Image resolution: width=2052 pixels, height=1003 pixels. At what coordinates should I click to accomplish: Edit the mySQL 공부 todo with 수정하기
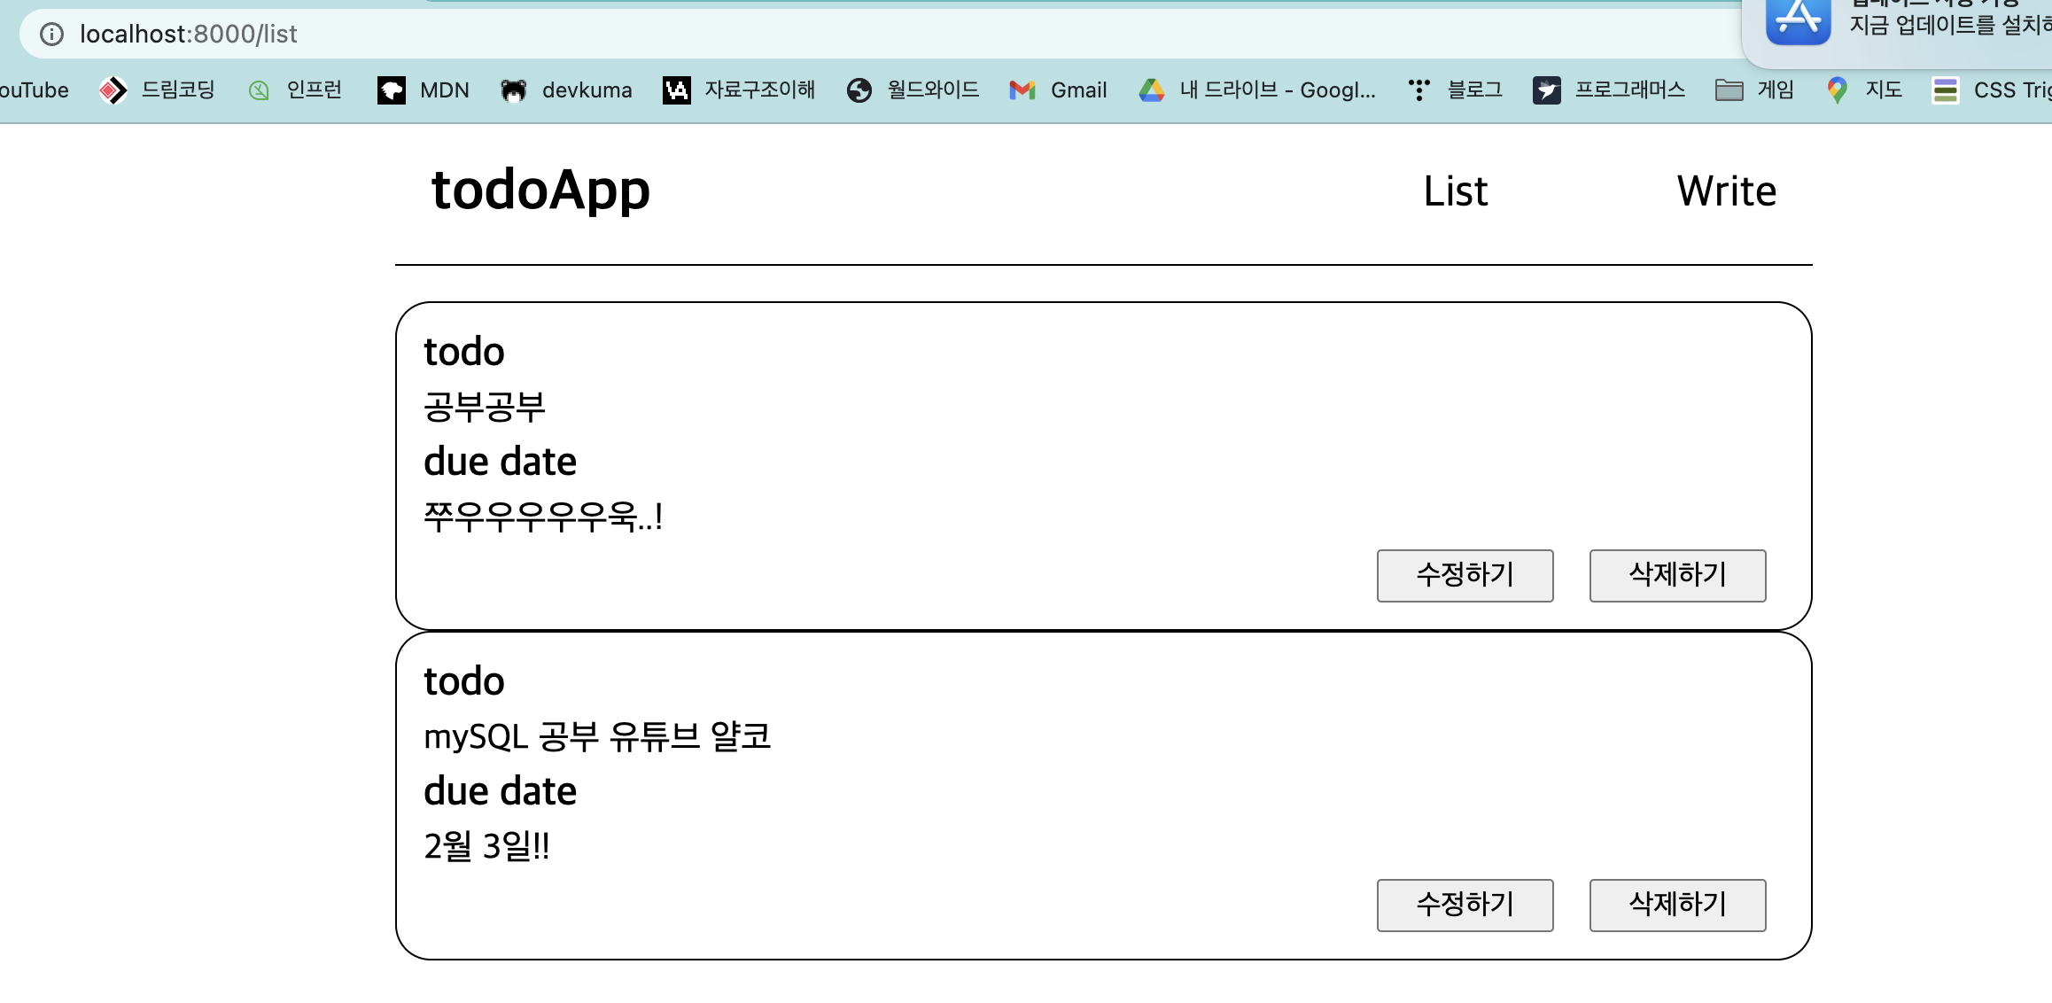click(1465, 905)
